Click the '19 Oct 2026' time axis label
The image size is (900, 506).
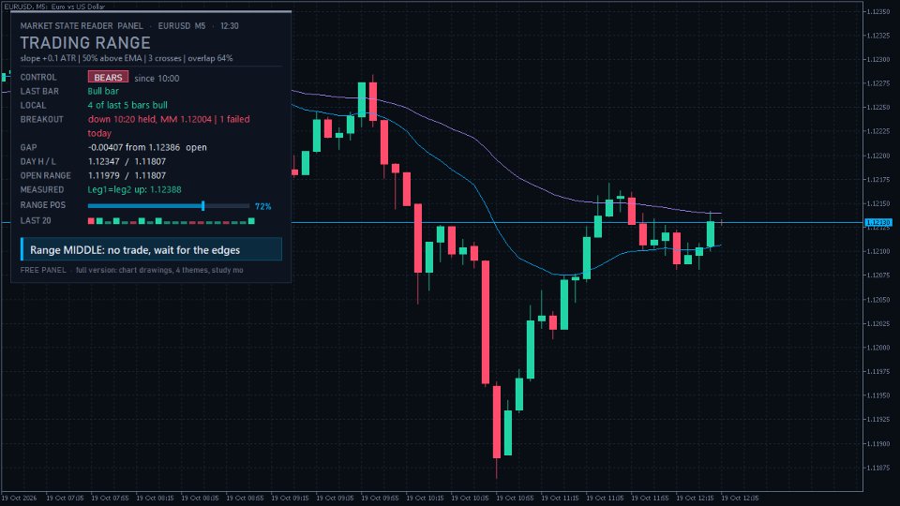pos(20,498)
